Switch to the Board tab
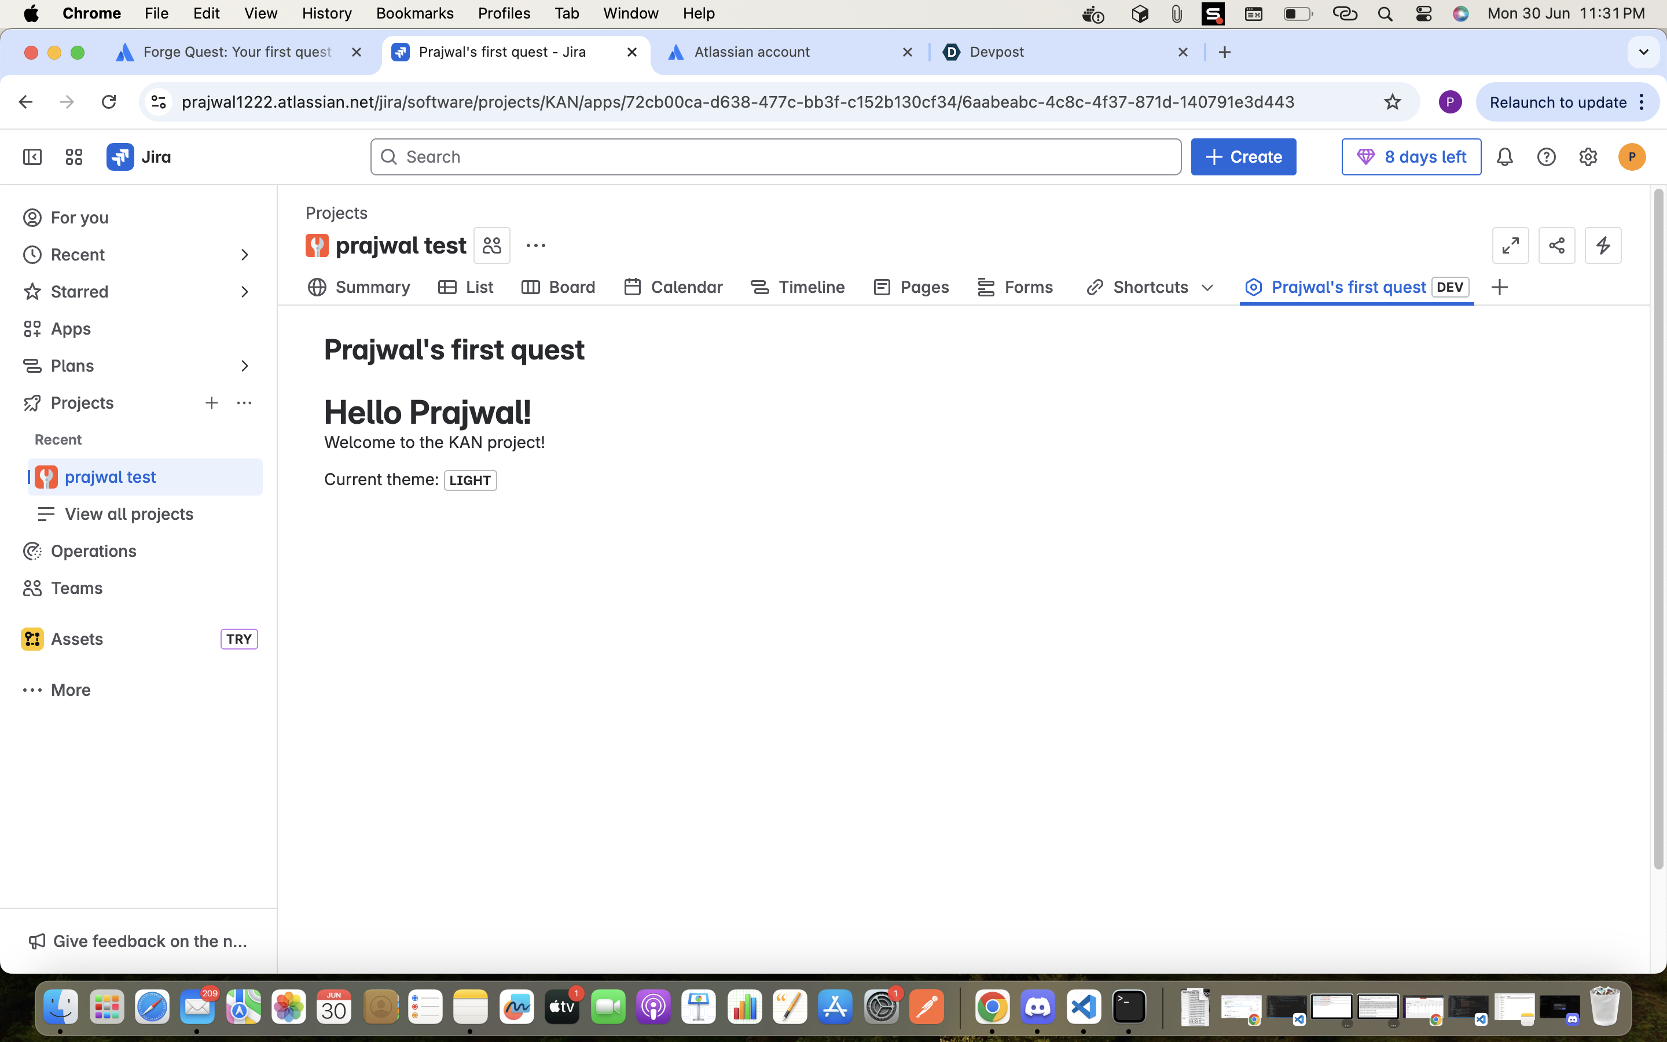The width and height of the screenshot is (1667, 1042). [559, 287]
